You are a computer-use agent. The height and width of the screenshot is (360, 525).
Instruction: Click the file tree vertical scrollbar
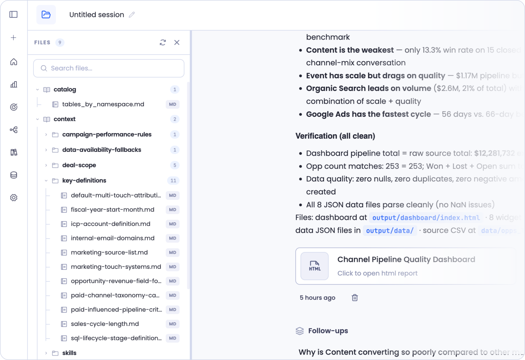pyautogui.click(x=188, y=185)
